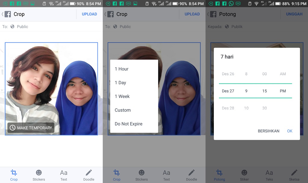Viewport: 308px width, 183px height.
Task: Tap the undimmed selfie photo in the crop frame
Action: point(51,89)
